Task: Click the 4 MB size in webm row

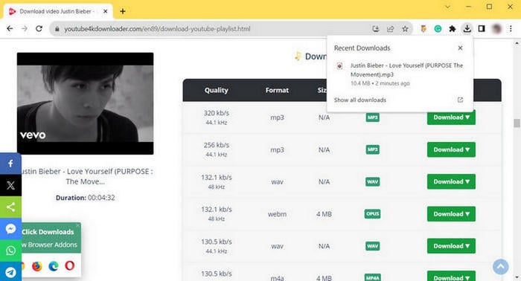Action: (324, 214)
